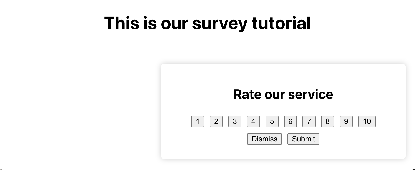Choose rating 6 for the service
Image resolution: width=415 pixels, height=170 pixels.
[x=290, y=122]
